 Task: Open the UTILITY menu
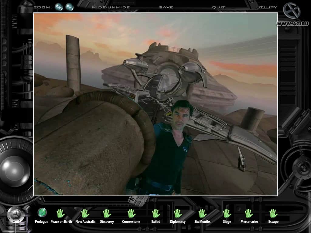coord(266,7)
